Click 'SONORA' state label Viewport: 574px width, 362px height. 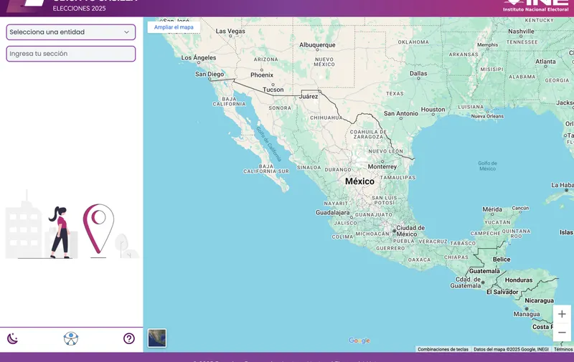click(x=280, y=108)
